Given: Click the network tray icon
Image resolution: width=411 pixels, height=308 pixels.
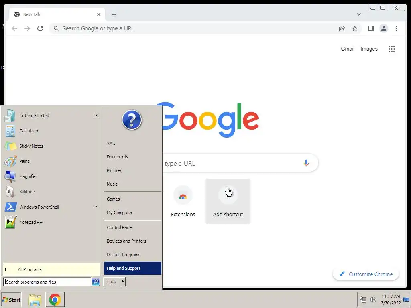Looking at the screenshot, I should pyautogui.click(x=363, y=300).
